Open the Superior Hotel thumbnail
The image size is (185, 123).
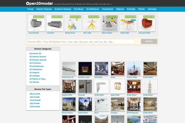(x=69, y=86)
